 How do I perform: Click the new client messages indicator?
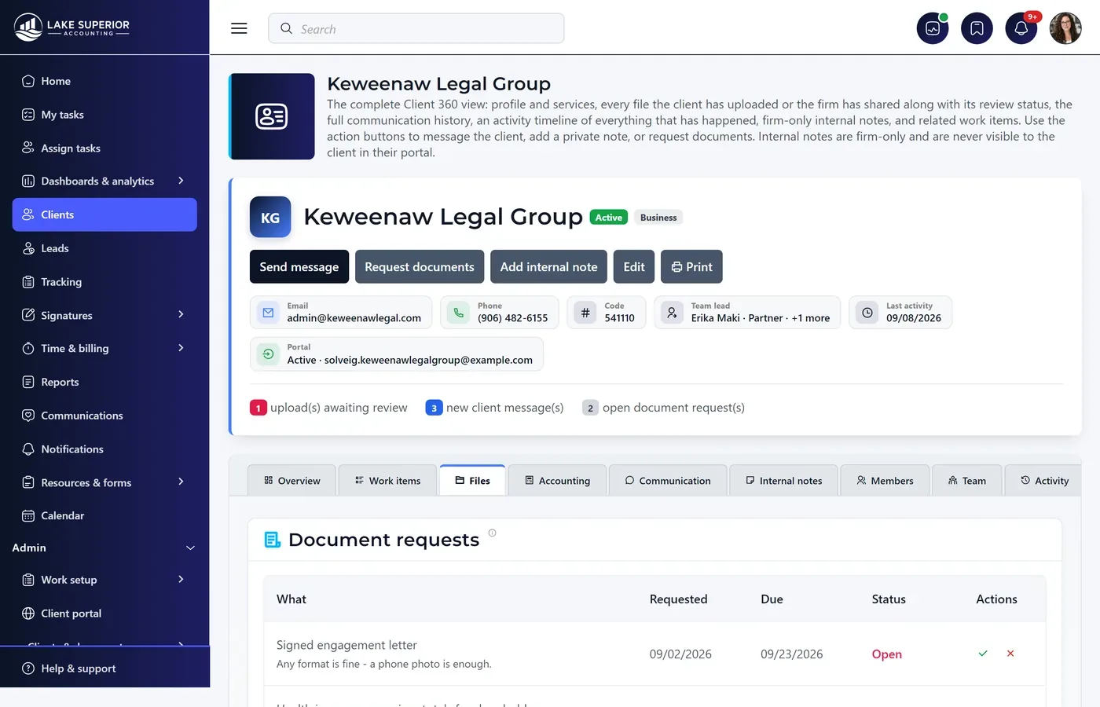[x=495, y=408]
